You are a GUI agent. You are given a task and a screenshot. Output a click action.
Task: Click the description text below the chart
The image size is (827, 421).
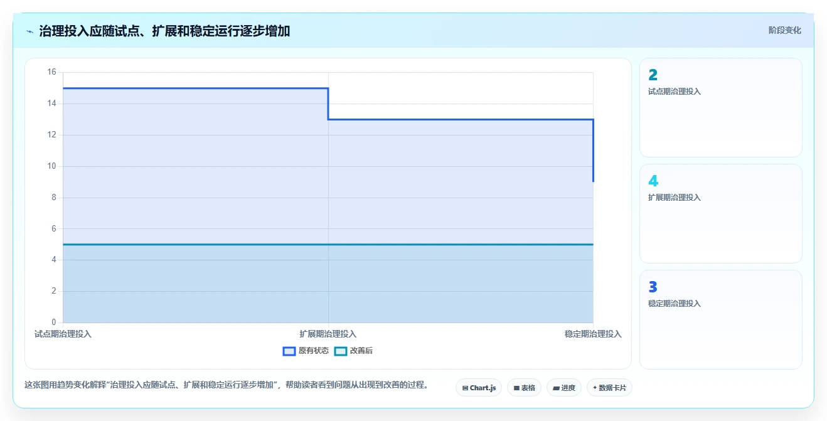[x=227, y=385]
